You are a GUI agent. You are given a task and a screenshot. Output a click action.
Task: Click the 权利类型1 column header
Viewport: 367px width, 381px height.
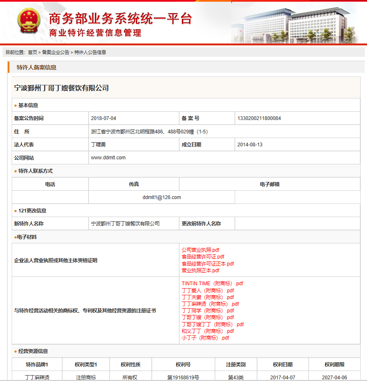(86, 364)
